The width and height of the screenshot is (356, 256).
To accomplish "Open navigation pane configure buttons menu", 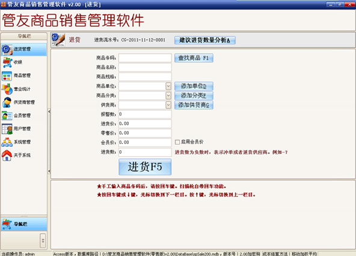I will click(x=43, y=240).
